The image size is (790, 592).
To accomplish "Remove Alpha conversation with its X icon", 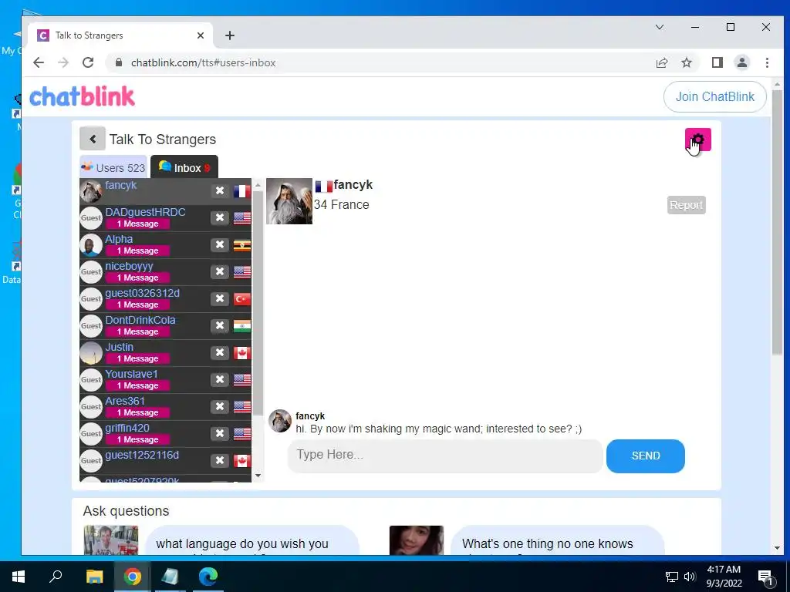I will pyautogui.click(x=220, y=244).
